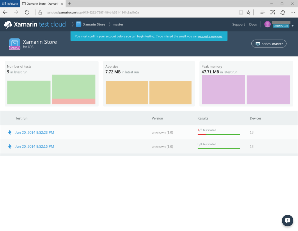Click second green tests bar

coord(74,87)
